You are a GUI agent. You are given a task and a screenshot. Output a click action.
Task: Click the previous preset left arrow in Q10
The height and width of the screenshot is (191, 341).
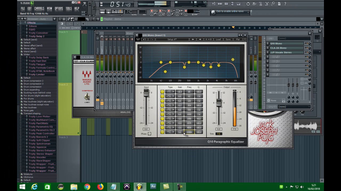pos(193,39)
